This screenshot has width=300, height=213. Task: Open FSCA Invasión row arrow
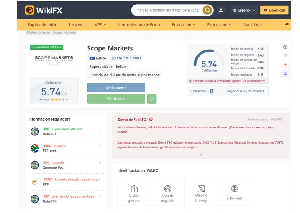point(100,146)
